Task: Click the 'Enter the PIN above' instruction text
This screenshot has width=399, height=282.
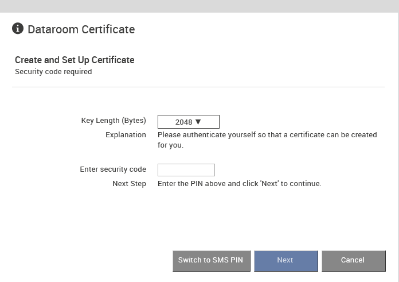Action: 240,183
